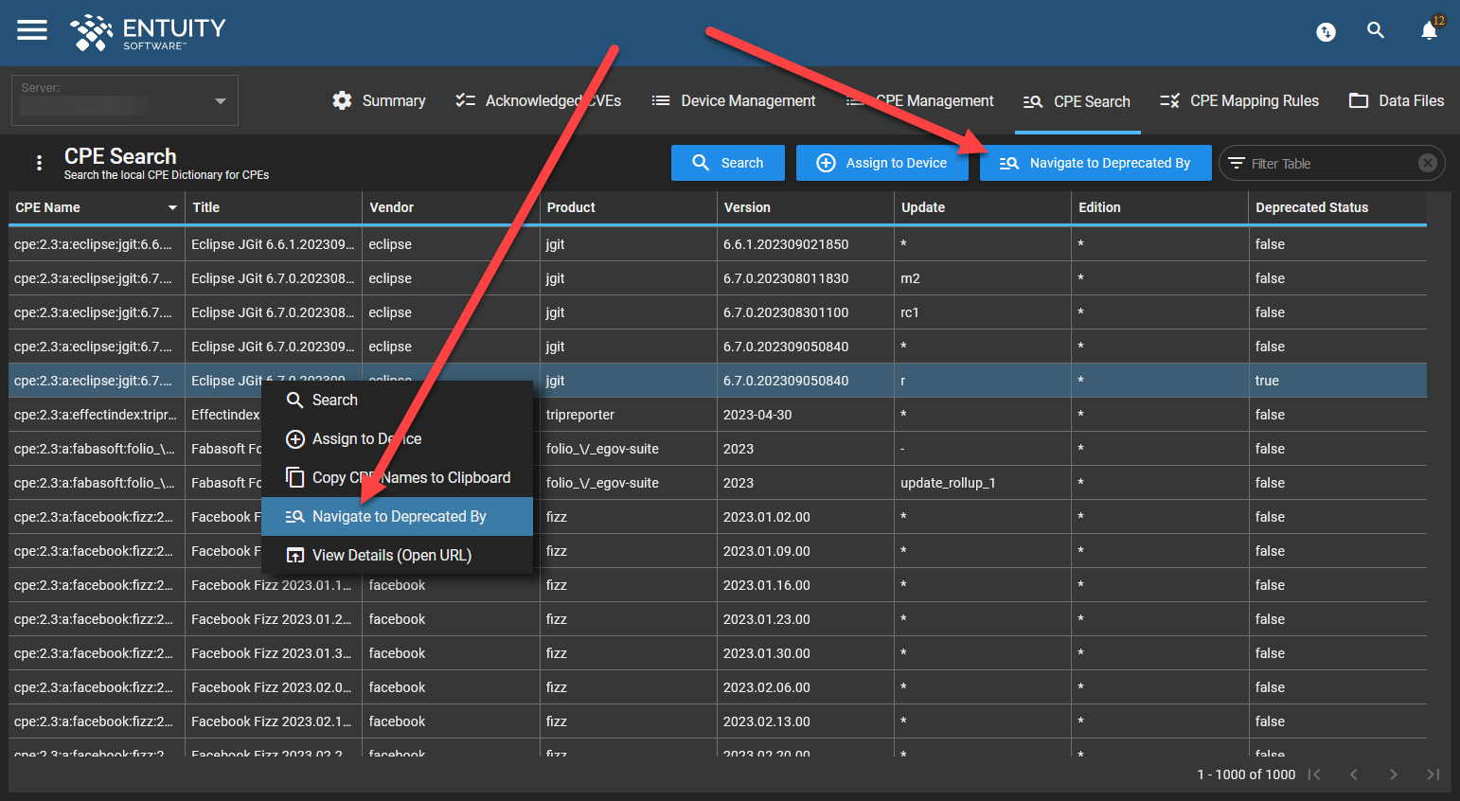This screenshot has height=801, width=1460.
Task: Select the CPE Search tab
Action: (1077, 101)
